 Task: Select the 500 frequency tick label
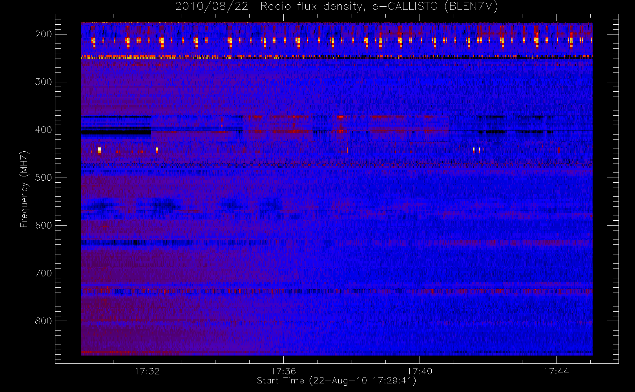point(44,178)
